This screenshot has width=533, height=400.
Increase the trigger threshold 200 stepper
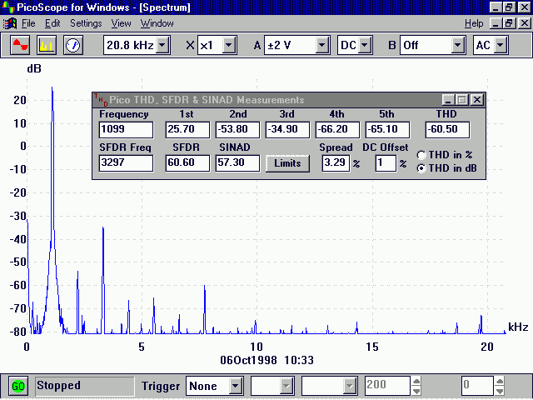click(x=416, y=382)
